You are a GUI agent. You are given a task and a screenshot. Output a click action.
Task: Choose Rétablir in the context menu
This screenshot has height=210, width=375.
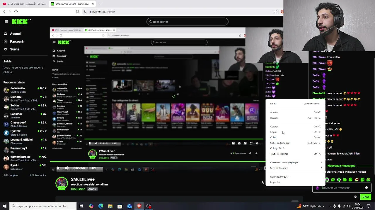[295, 118]
